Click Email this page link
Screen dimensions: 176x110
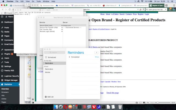(x=112, y=93)
